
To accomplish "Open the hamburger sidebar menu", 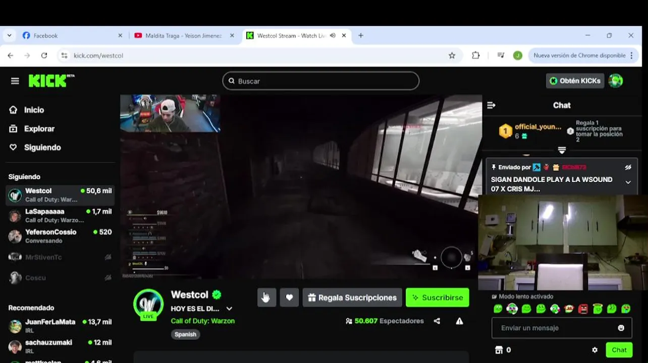I will 15,81.
